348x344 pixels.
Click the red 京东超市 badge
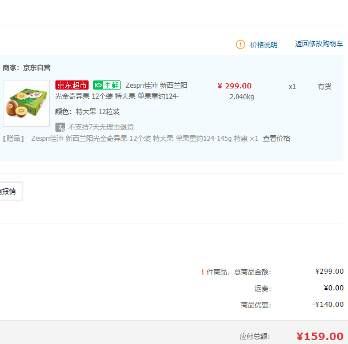tap(72, 85)
